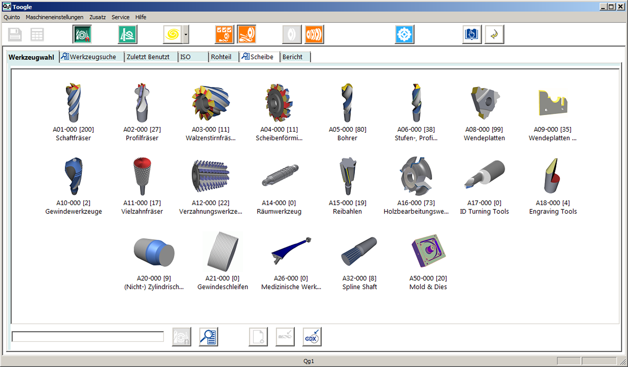This screenshot has height=367, width=628.
Task: Expand the dropdown arrow beside yellow spiral
Action: (186, 34)
